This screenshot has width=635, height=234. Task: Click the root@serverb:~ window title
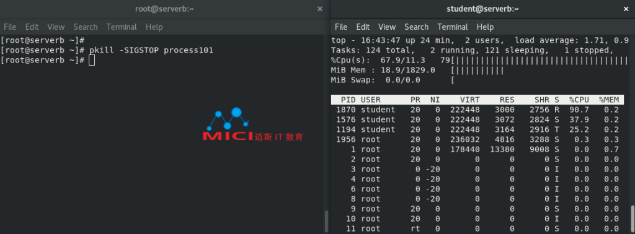(164, 9)
